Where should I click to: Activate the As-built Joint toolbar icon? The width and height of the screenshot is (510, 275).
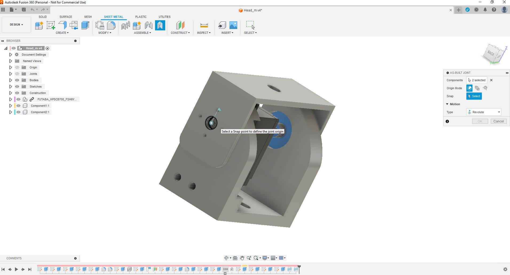tap(160, 25)
